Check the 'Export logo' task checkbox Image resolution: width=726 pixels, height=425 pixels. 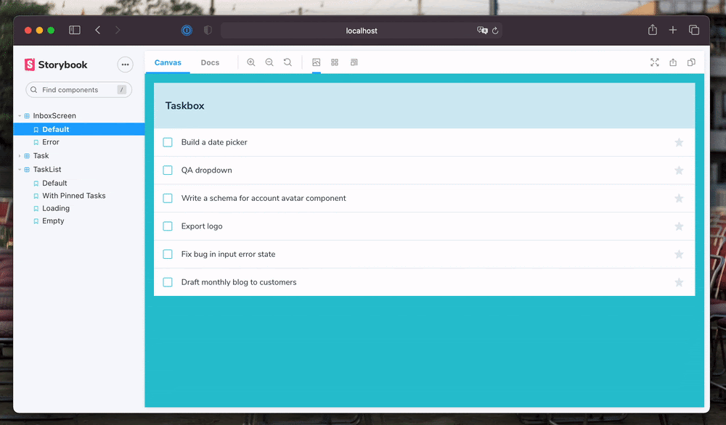[168, 226]
